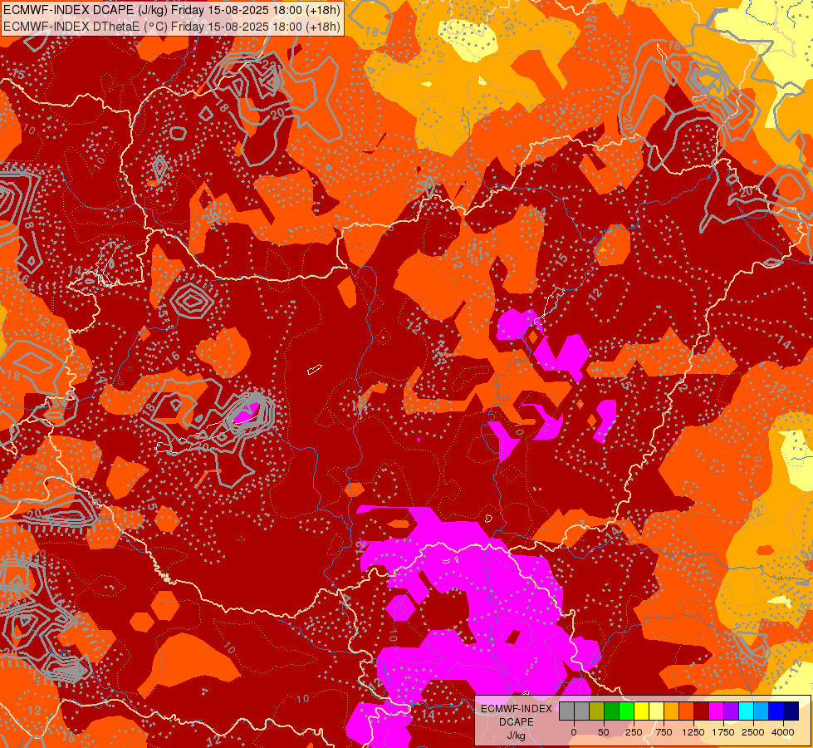This screenshot has height=748, width=813.
Task: Click the legend value 50
Action: [604, 732]
